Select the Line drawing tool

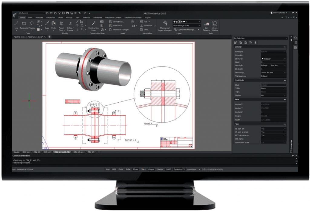click(x=16, y=25)
